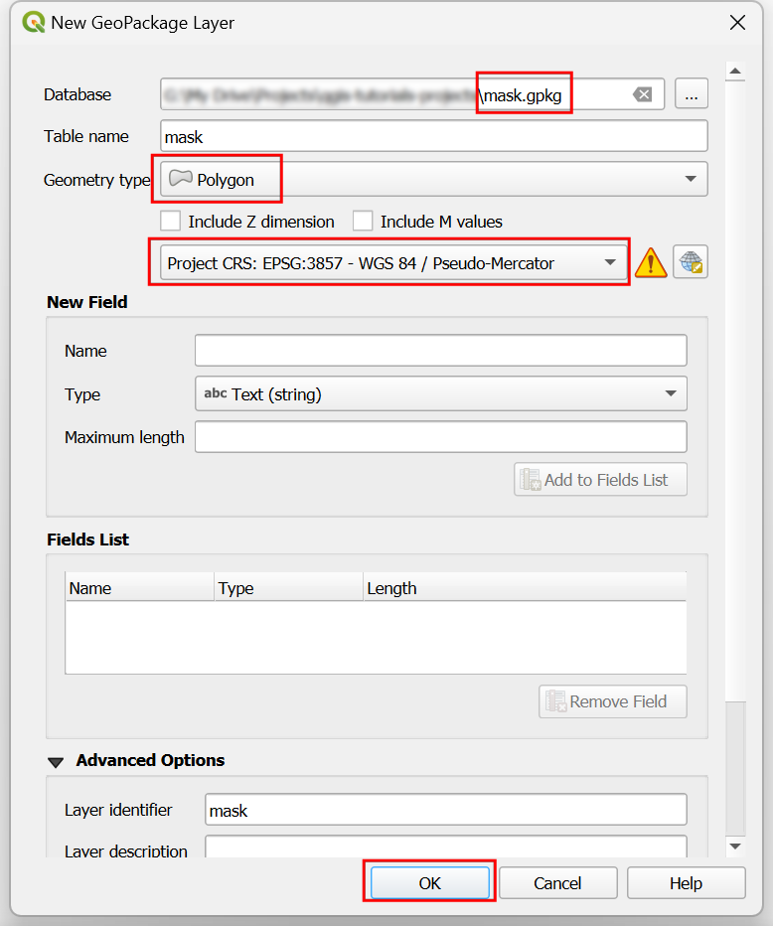This screenshot has width=773, height=926.
Task: Enable Include Z dimension checkbox
Action: click(x=171, y=222)
